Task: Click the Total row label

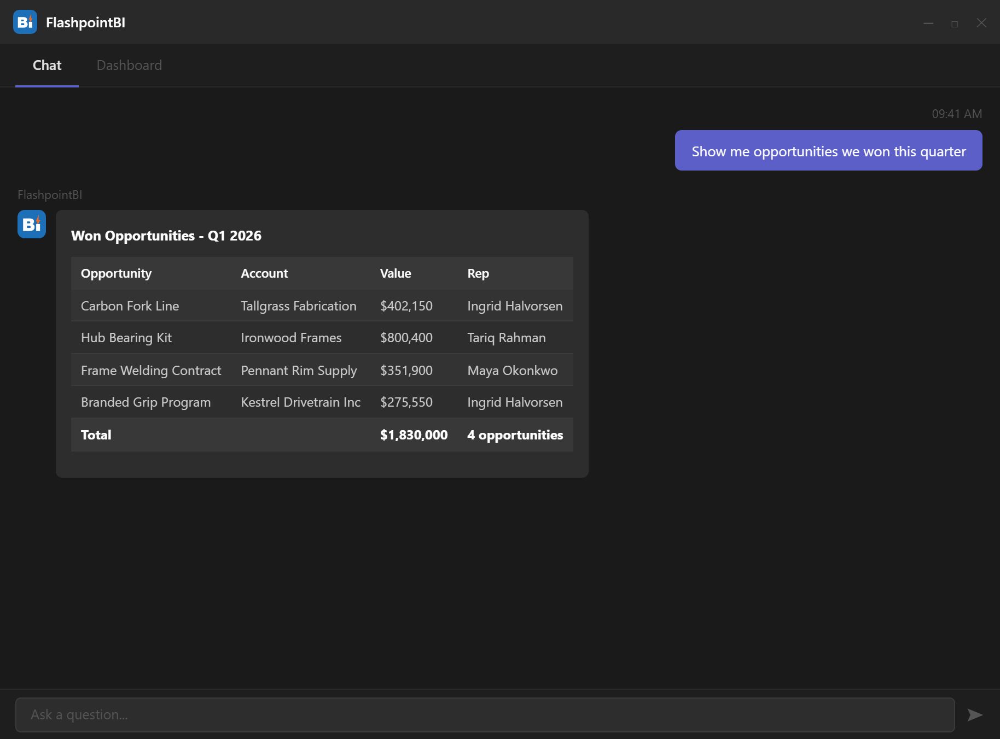Action: click(96, 435)
